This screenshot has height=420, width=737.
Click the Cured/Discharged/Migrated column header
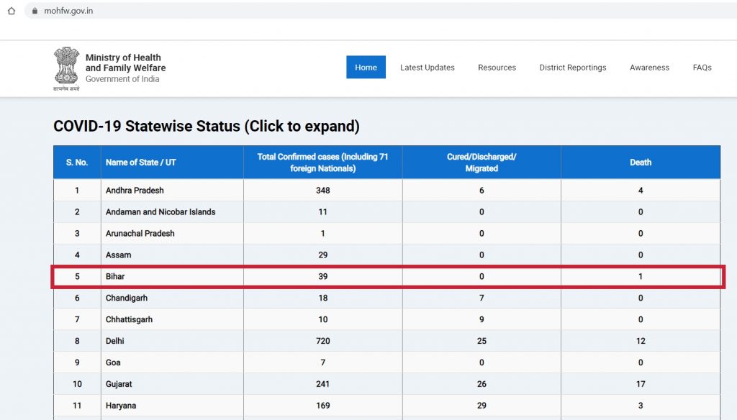tap(481, 163)
